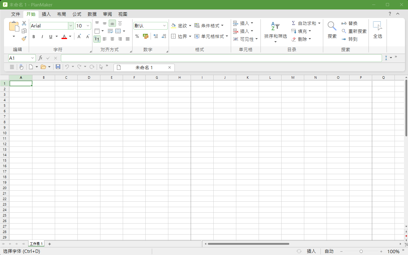Open the Arial font name dropdown
408x255 pixels.
(x=71, y=26)
